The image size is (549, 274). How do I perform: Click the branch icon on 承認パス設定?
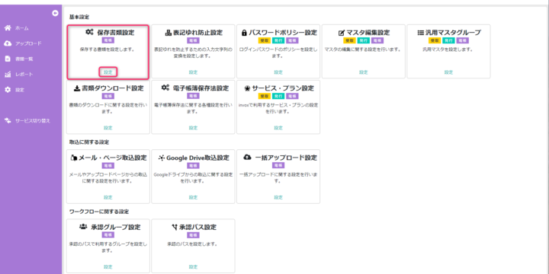[175, 228]
